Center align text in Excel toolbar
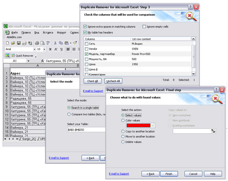The height and width of the screenshot is (181, 228). point(74,49)
